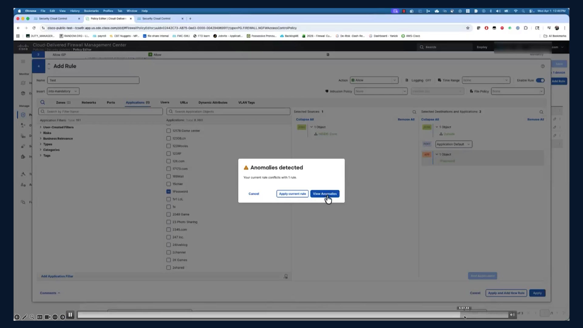Open the Action Allow dropdown
583x328 pixels.
374,80
